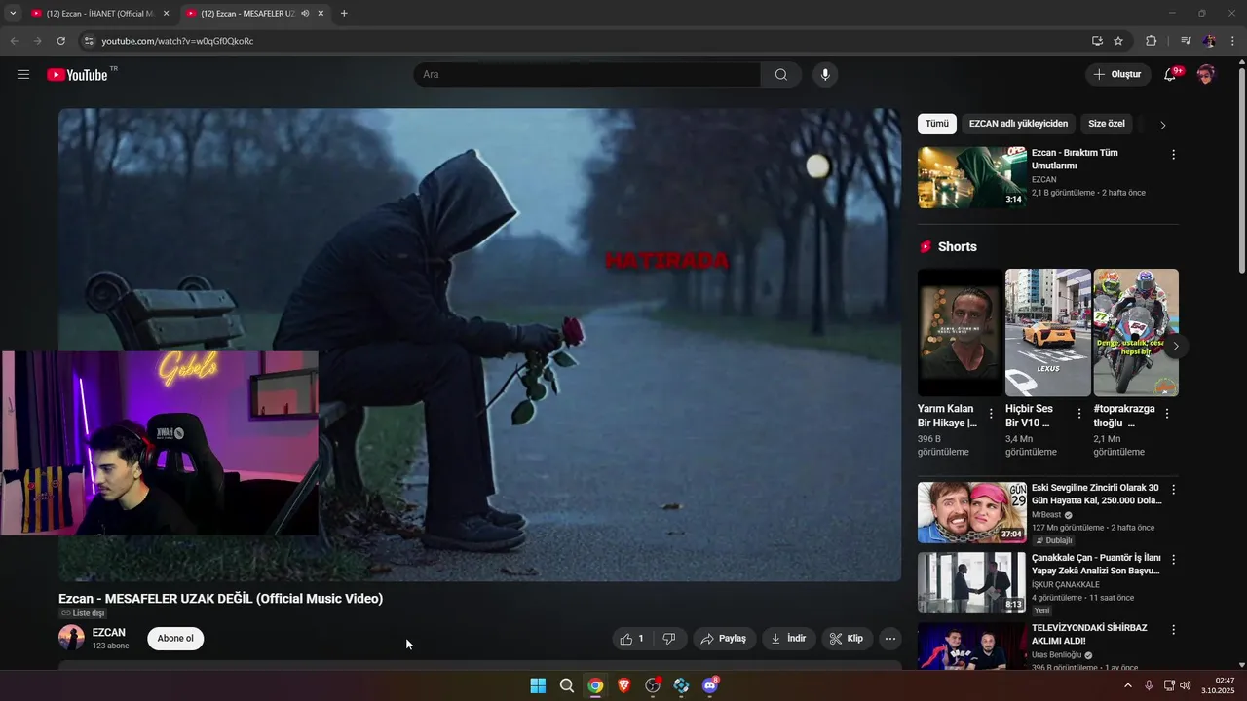Bookmark this page with the star

pos(1118,41)
